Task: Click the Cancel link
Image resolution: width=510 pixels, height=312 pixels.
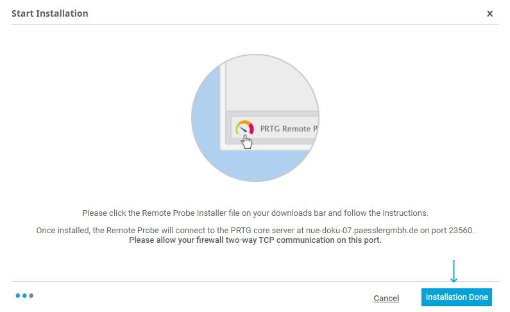Action: tap(386, 298)
